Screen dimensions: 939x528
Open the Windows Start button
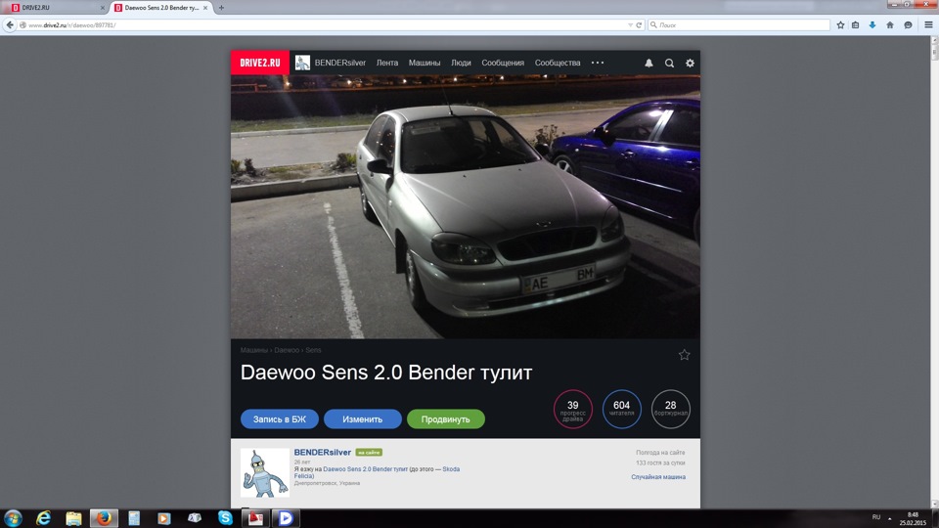point(13,518)
